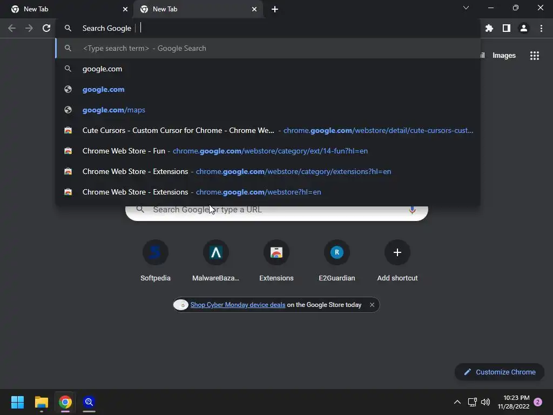This screenshot has width=553, height=415.
Task: Open Chrome Web Store extensions category suggestion
Action: pos(268,171)
